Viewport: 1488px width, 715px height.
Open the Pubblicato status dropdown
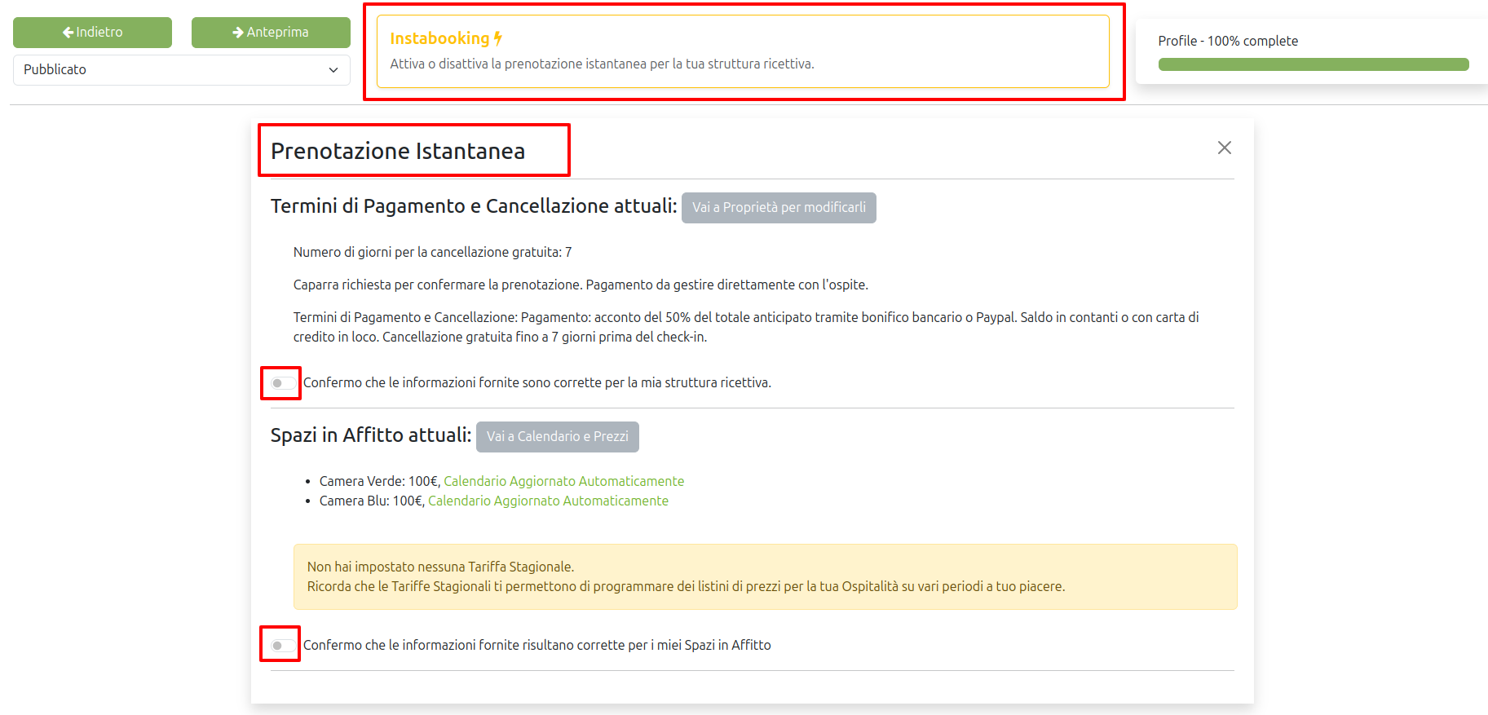point(181,70)
